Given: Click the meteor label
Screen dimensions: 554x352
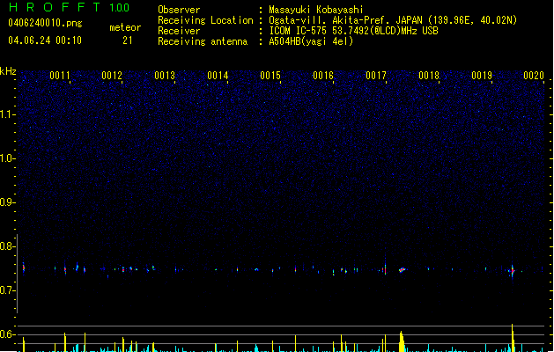Looking at the screenshot, I should pyautogui.click(x=125, y=27).
